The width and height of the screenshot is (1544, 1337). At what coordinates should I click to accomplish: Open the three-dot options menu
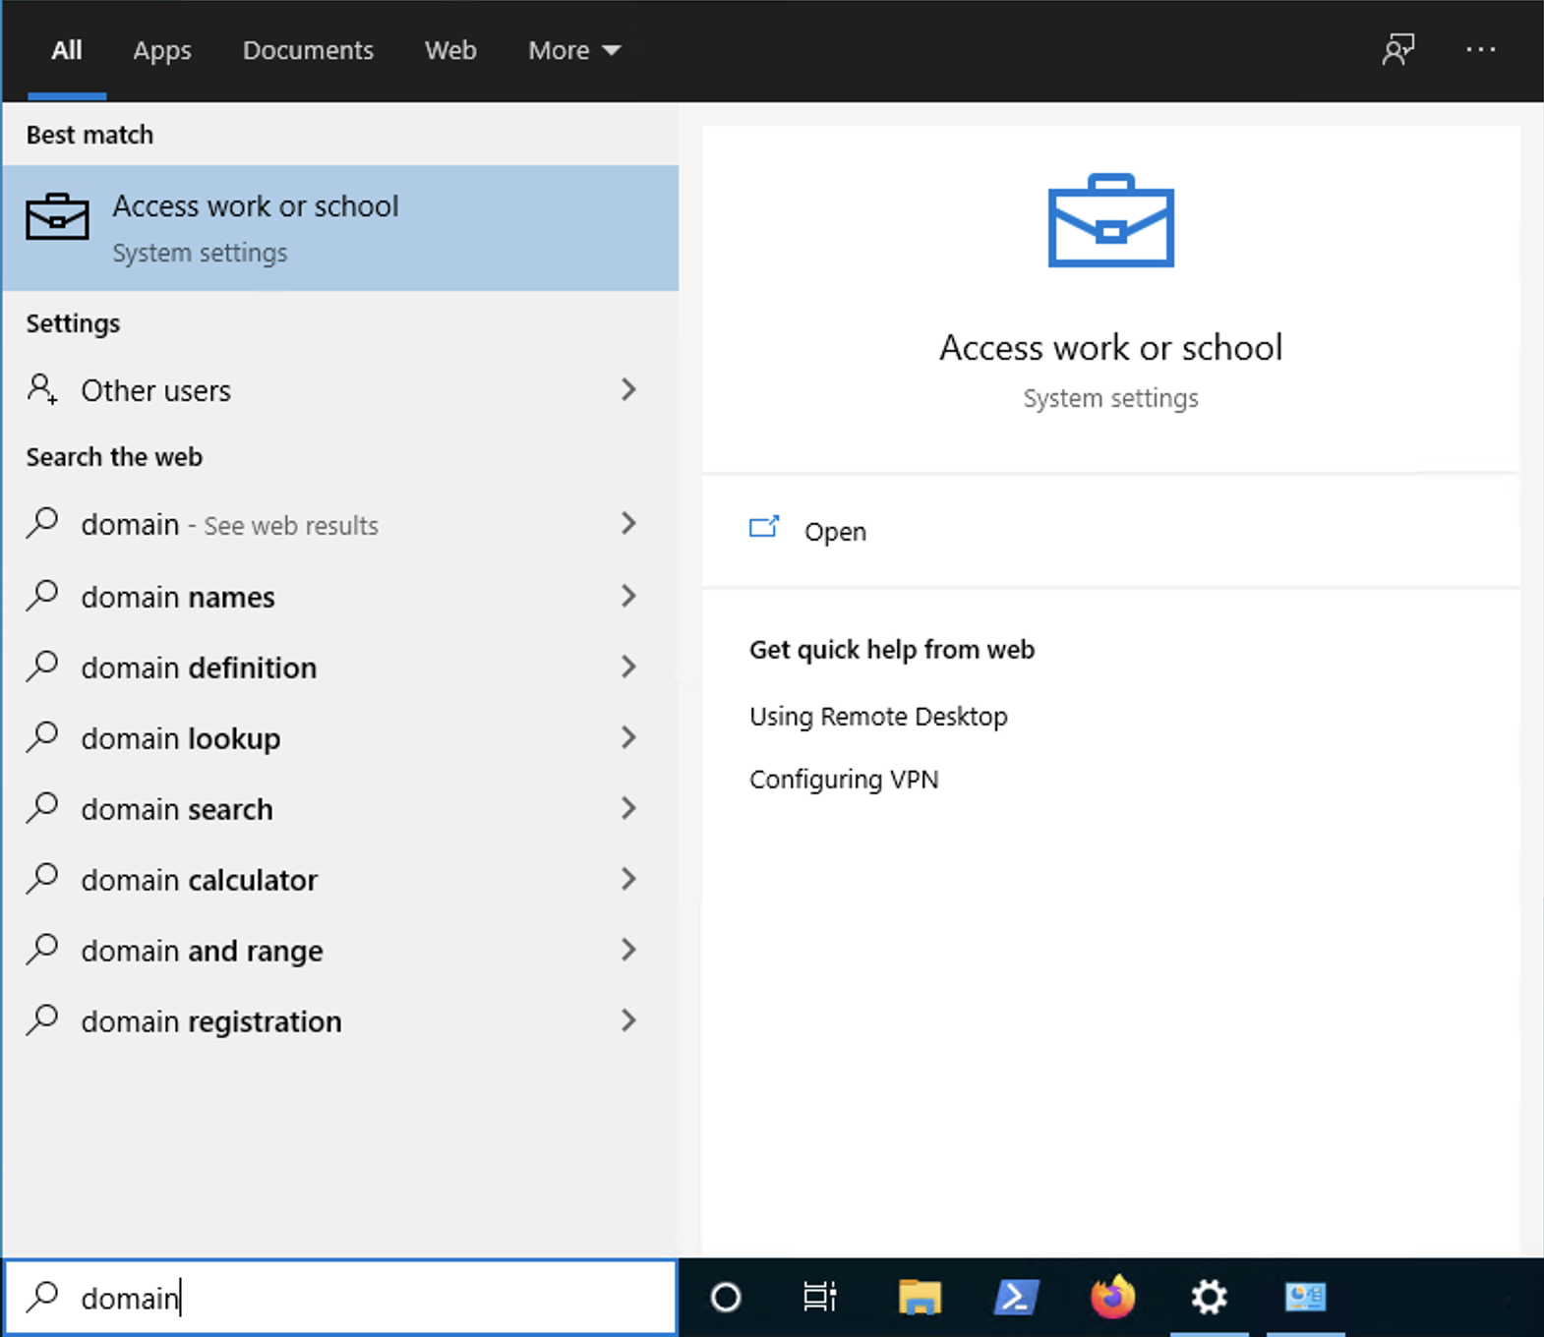(x=1480, y=50)
